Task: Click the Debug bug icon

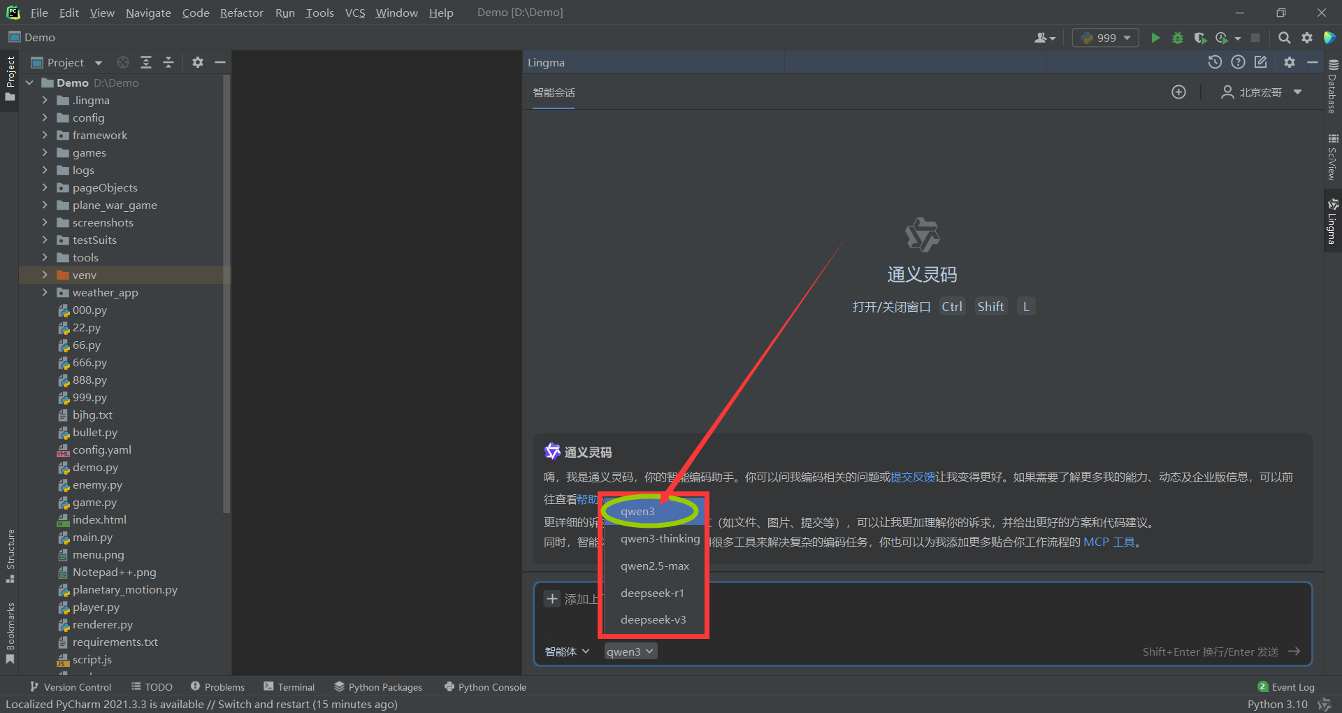Action: (x=1178, y=38)
